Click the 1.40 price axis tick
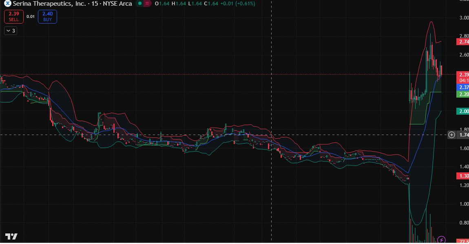 pos(464,166)
